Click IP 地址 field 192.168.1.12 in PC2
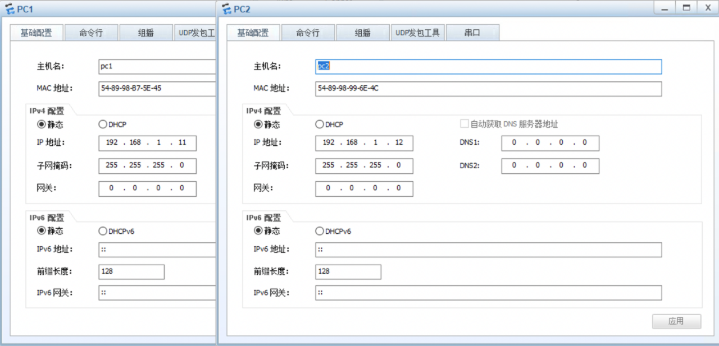719x346 pixels. coord(364,143)
